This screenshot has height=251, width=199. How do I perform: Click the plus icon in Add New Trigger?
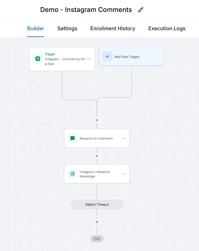[x=107, y=56]
